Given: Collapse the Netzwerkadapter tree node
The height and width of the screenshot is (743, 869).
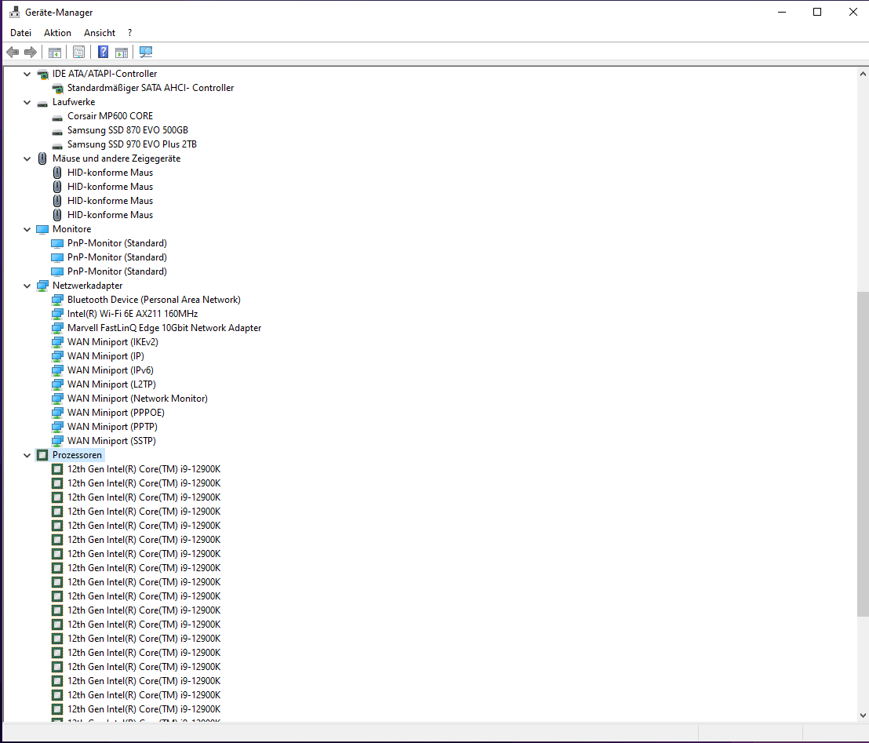Looking at the screenshot, I should pyautogui.click(x=27, y=286).
